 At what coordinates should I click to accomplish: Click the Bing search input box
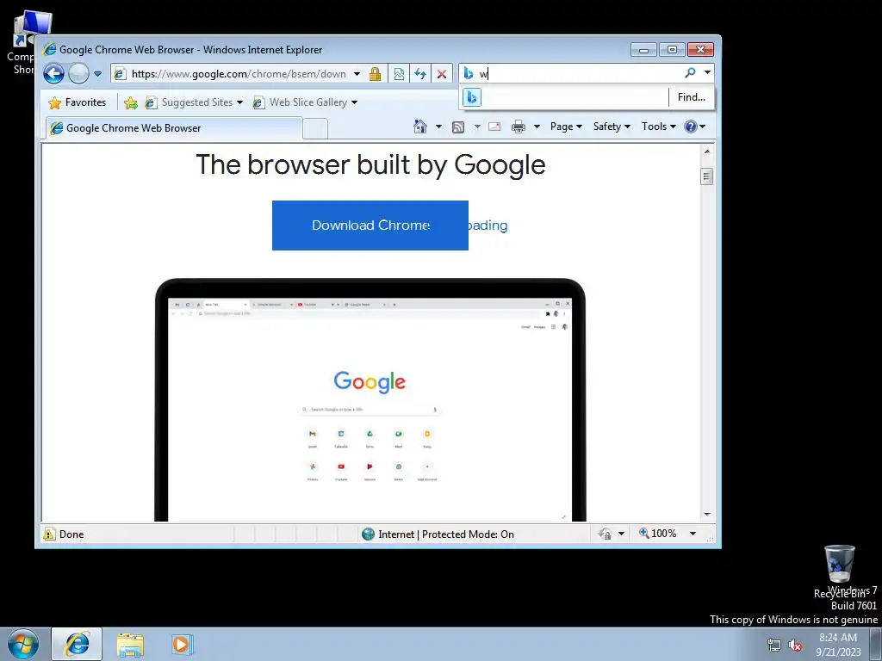[580, 73]
